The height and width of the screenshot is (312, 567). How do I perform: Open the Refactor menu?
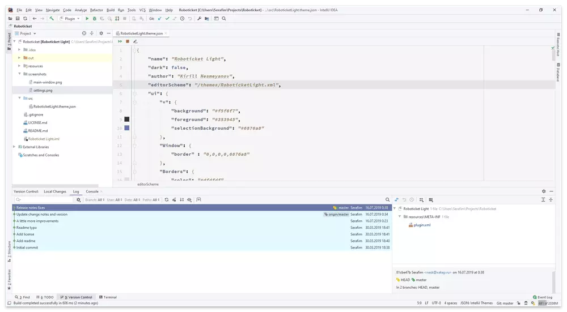[96, 10]
